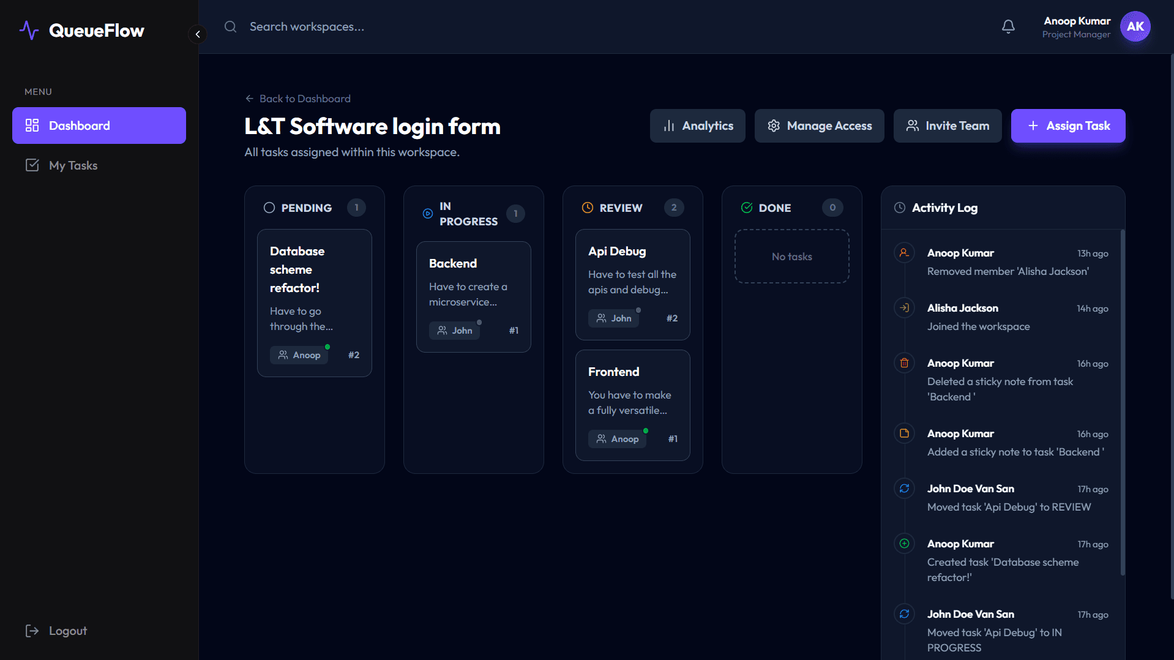Click John assignee chip on Backend card
This screenshot has width=1174, height=660.
click(455, 331)
